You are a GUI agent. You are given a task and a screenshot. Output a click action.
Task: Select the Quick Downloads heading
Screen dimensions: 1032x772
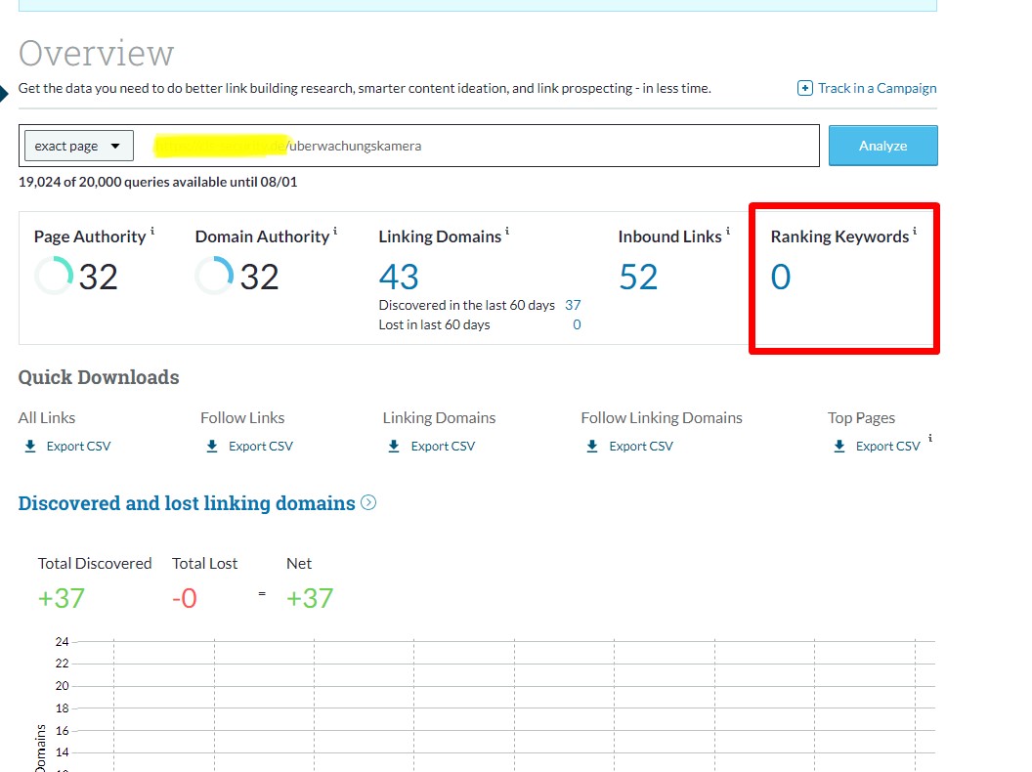point(99,377)
